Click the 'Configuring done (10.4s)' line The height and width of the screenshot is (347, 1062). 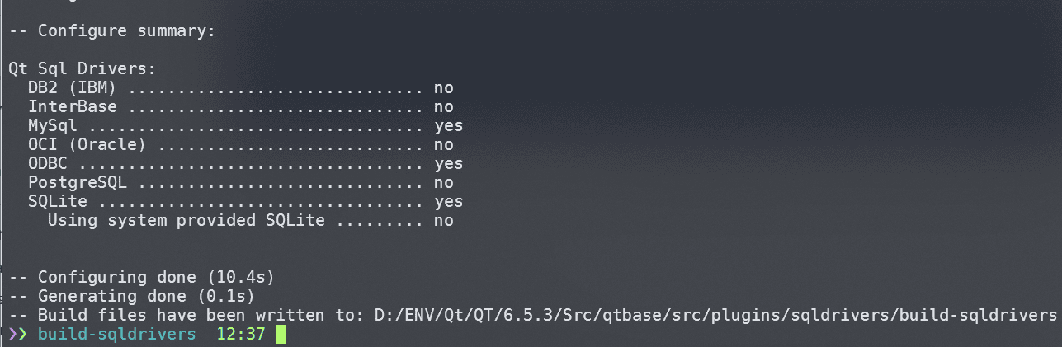coord(141,277)
